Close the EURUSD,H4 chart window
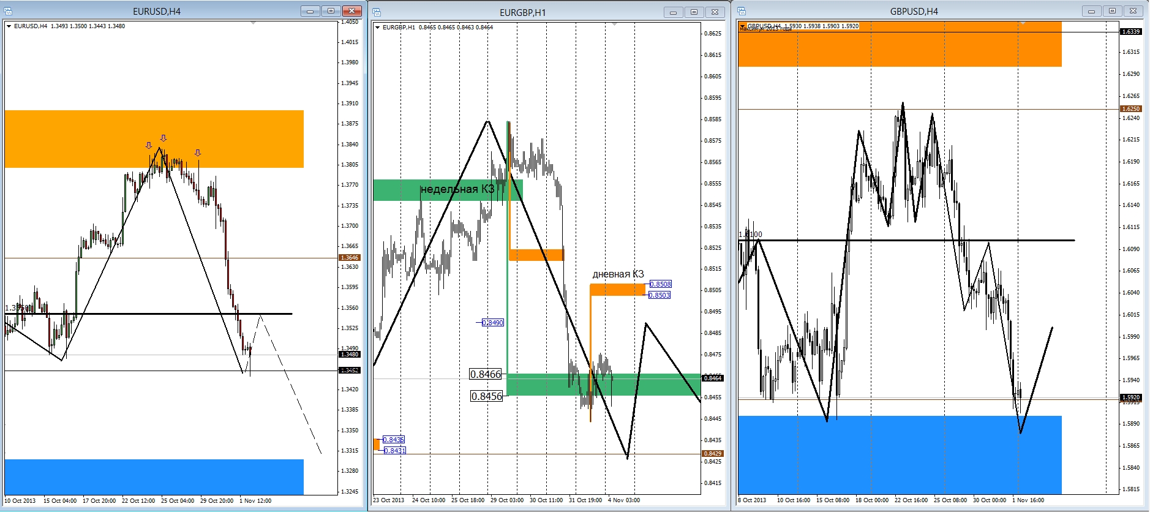Image resolution: width=1150 pixels, height=512 pixels. pyautogui.click(x=352, y=11)
